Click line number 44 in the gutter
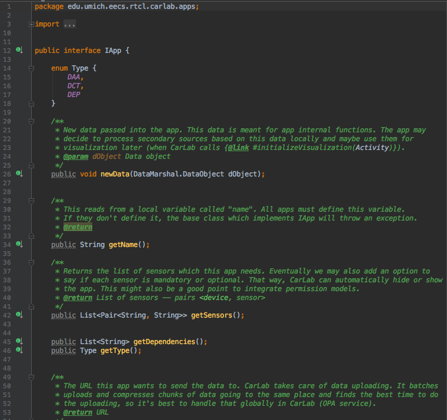Image resolution: width=447 pixels, height=420 pixels. pyautogui.click(x=7, y=333)
